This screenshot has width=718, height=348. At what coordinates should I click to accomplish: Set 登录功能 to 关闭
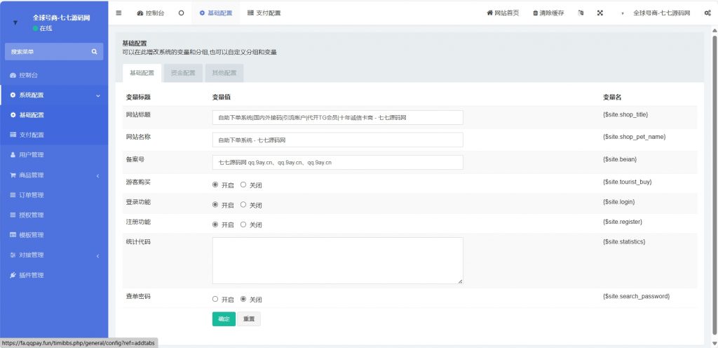243,205
